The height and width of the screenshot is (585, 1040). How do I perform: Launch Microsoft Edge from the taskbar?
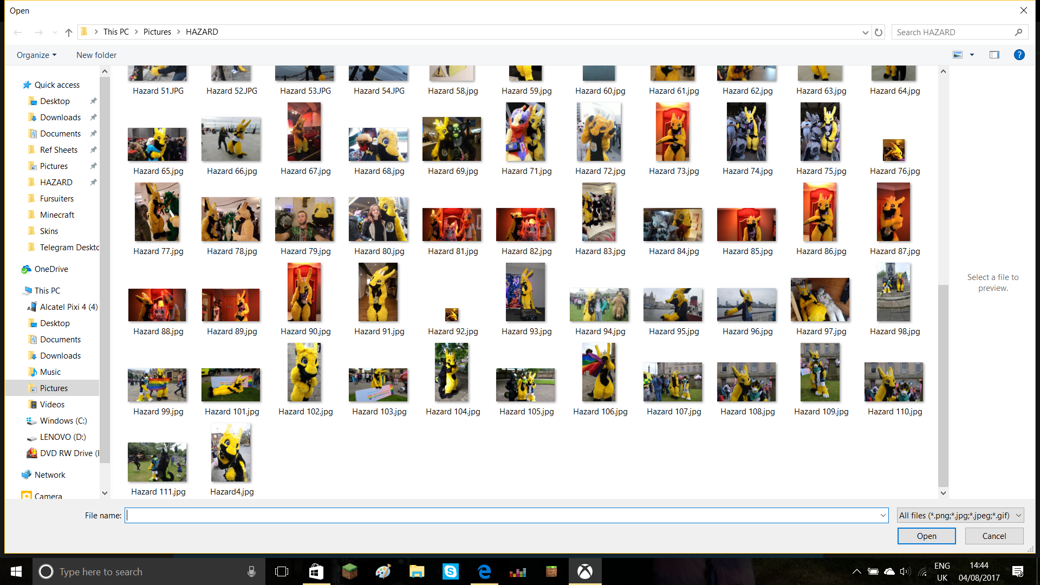point(484,571)
